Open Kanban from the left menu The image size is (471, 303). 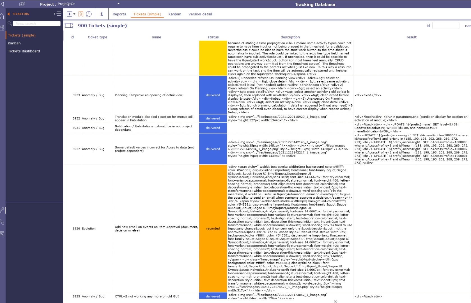[x=14, y=43]
